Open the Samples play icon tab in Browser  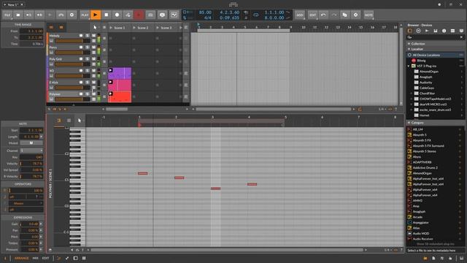(x=427, y=31)
